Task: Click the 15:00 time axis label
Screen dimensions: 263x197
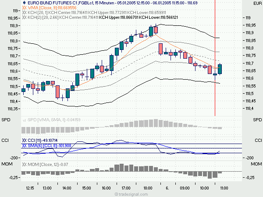Action: coord(86,188)
